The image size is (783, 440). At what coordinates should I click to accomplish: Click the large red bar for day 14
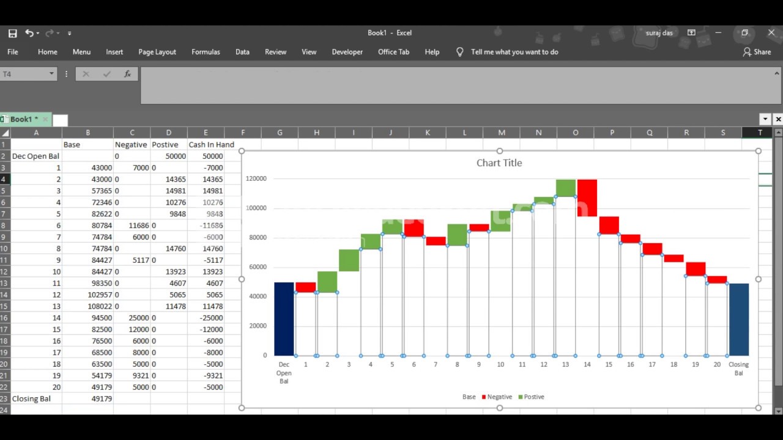pos(587,198)
